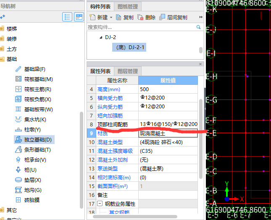Screen dimensions: 271x220
Task: Expand the 楼梯 folder
Action: tap(2, 29)
